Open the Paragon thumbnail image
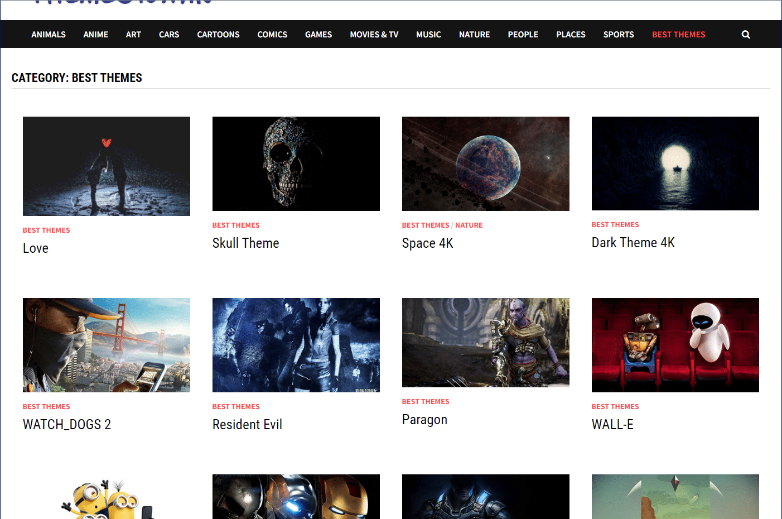This screenshot has width=782, height=519. [486, 343]
